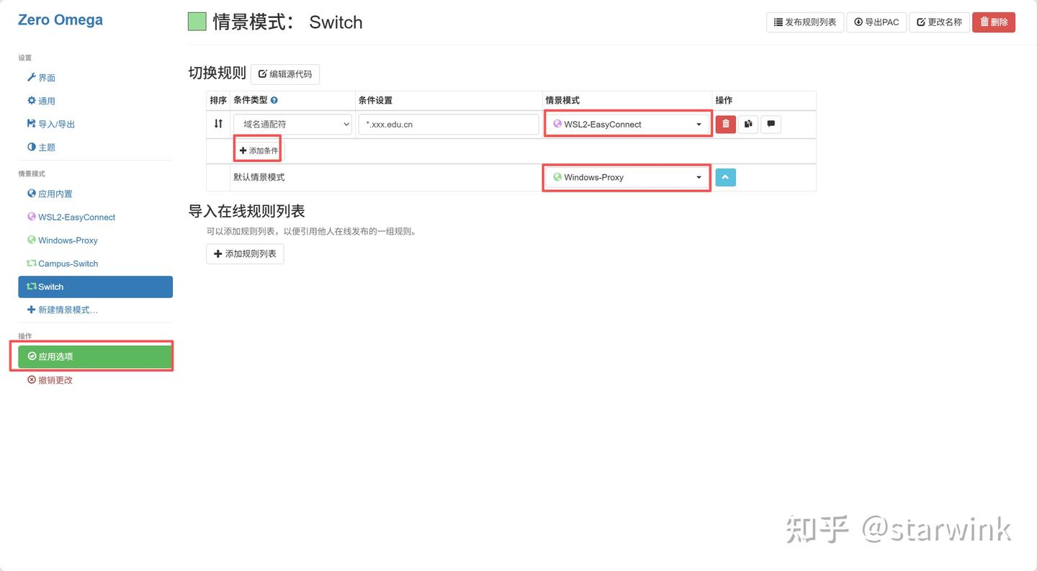The image size is (1037, 571).
Task: Click the 导出PAC button
Action: pyautogui.click(x=876, y=22)
